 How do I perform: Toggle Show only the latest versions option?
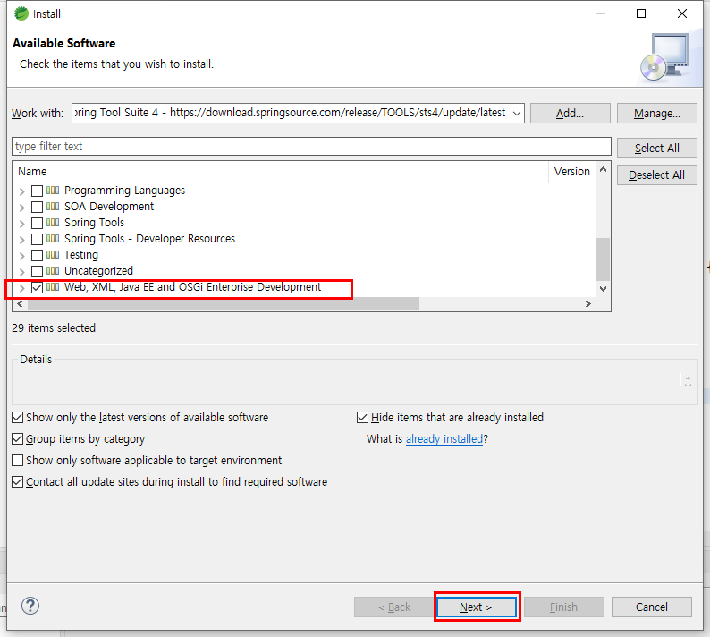(18, 417)
